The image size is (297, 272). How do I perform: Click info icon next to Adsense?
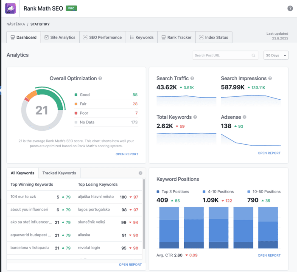244,117
